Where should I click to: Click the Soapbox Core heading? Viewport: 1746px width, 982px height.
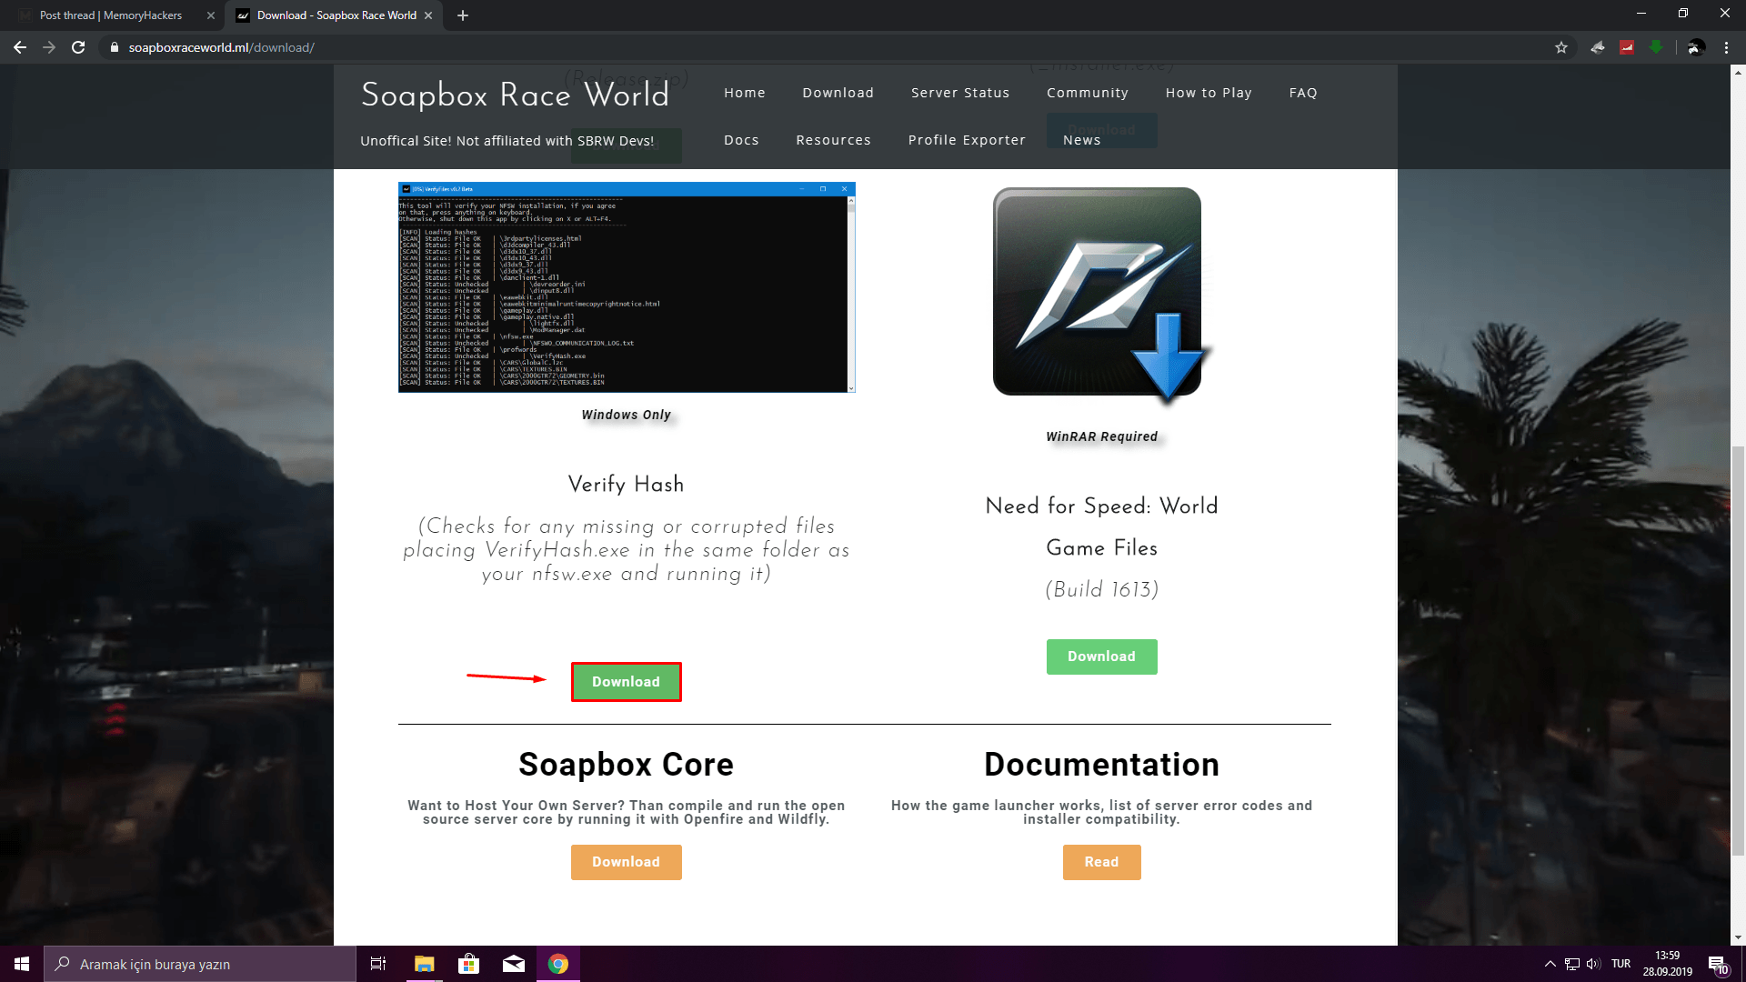627,765
